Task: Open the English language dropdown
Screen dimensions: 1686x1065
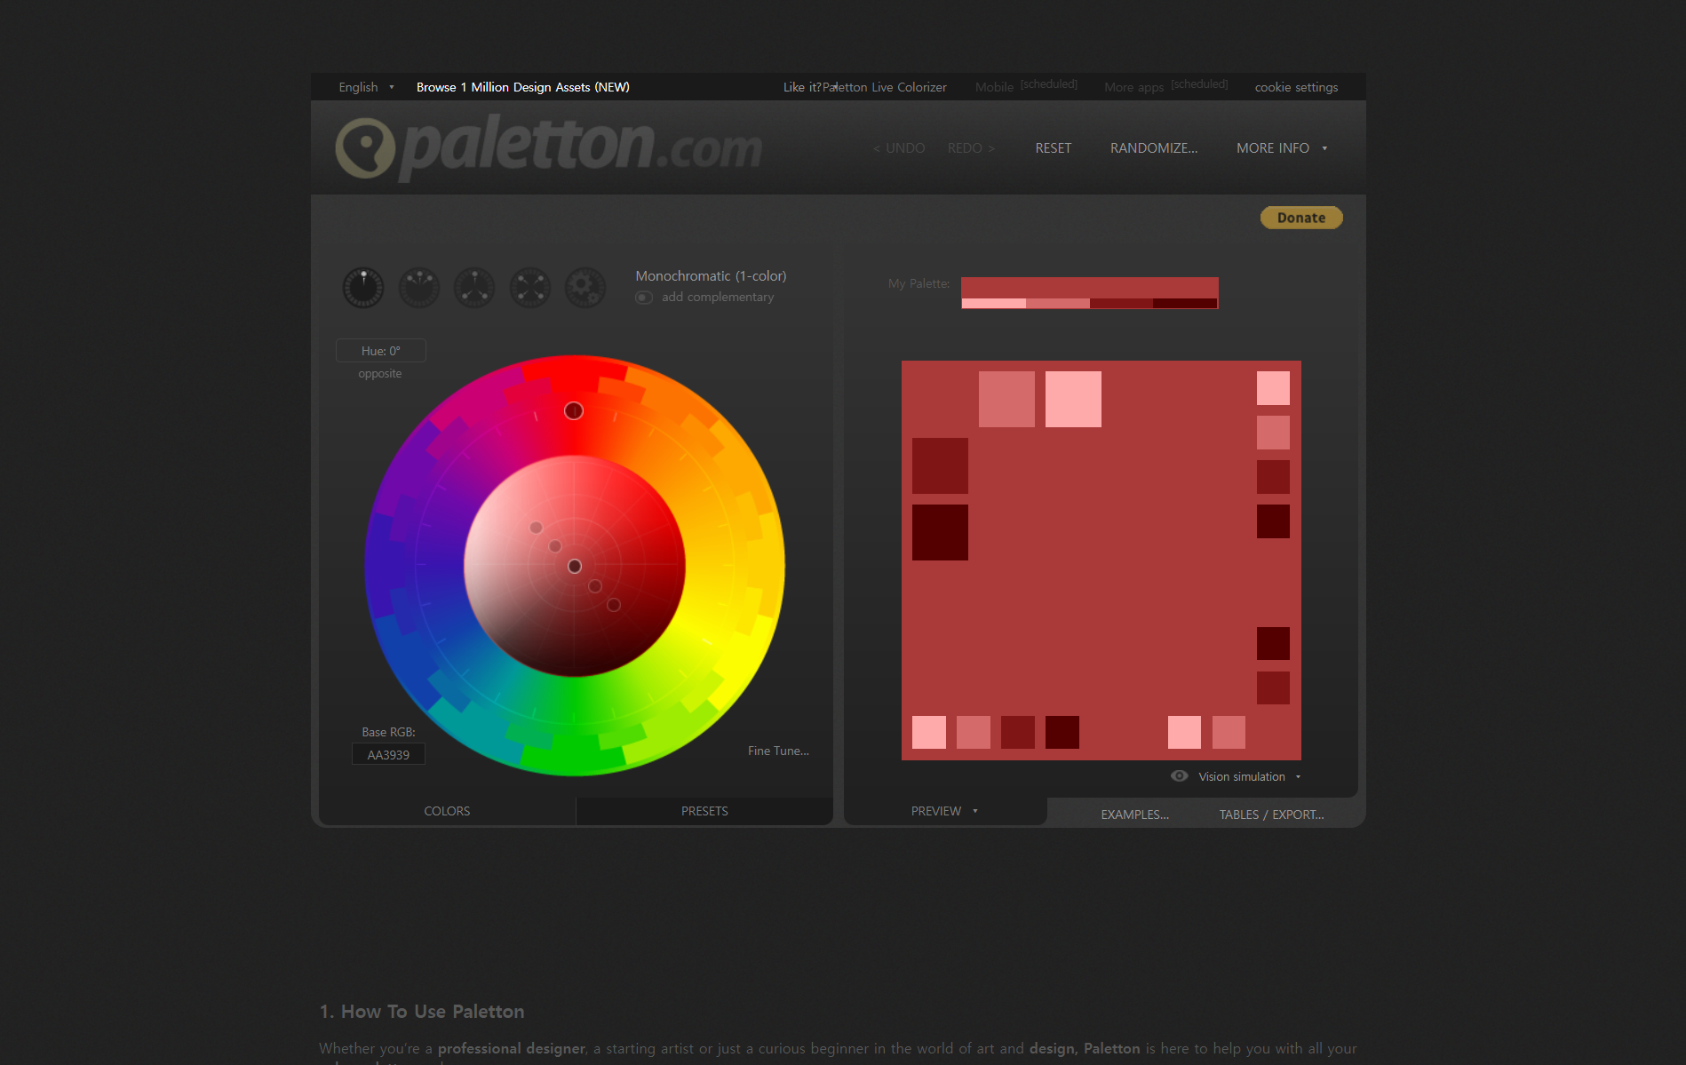Action: pyautogui.click(x=366, y=87)
